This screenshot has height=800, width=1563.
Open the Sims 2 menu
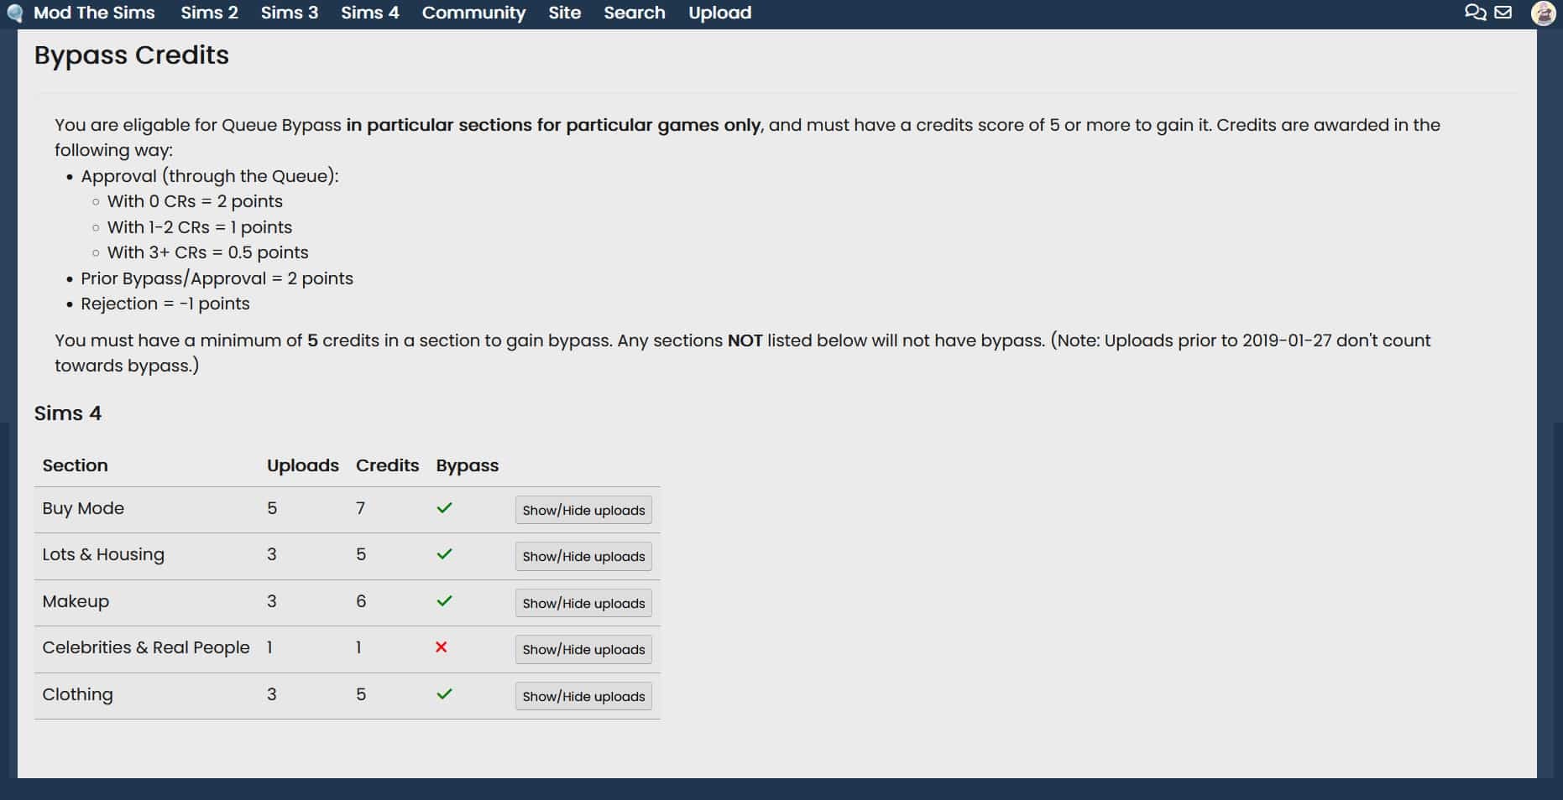click(209, 13)
